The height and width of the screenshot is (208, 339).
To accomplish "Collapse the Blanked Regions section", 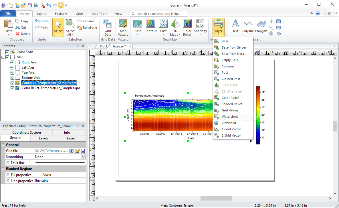I will 3,169.
